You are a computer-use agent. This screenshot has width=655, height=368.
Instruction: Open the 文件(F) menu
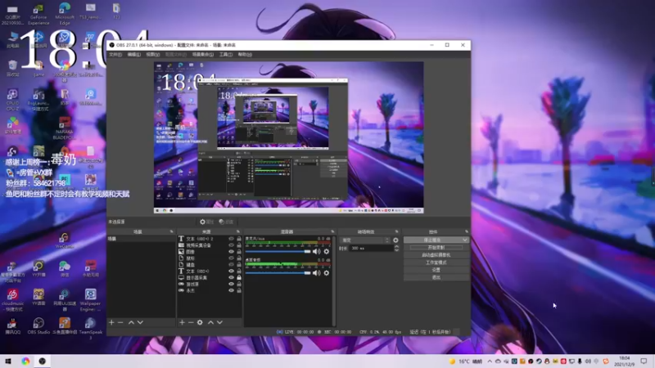[x=115, y=55]
